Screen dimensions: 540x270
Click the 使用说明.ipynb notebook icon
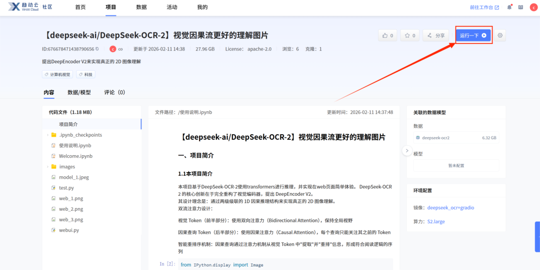point(53,146)
